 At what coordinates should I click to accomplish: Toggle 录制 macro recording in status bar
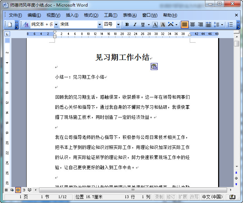[x=159, y=197]
